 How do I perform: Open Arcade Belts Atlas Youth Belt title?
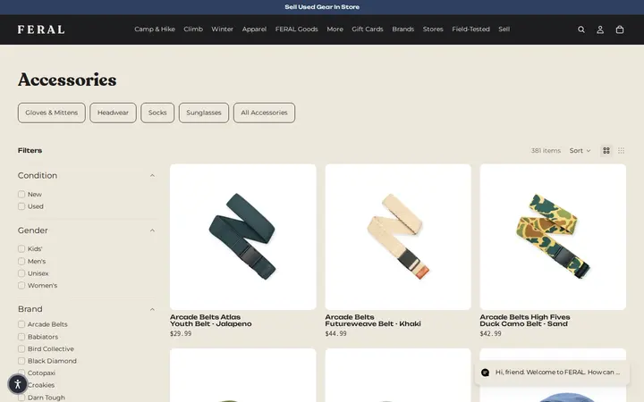coord(211,321)
